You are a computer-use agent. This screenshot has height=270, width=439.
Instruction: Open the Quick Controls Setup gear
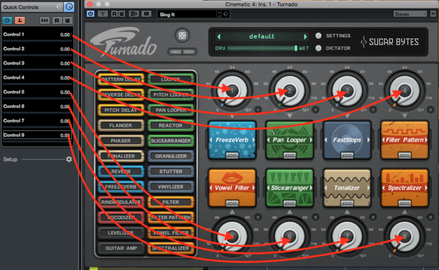[x=69, y=159]
